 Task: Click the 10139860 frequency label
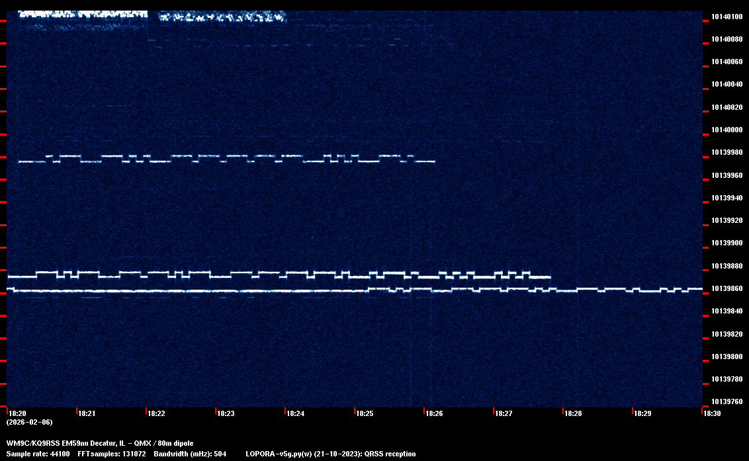coord(727,288)
